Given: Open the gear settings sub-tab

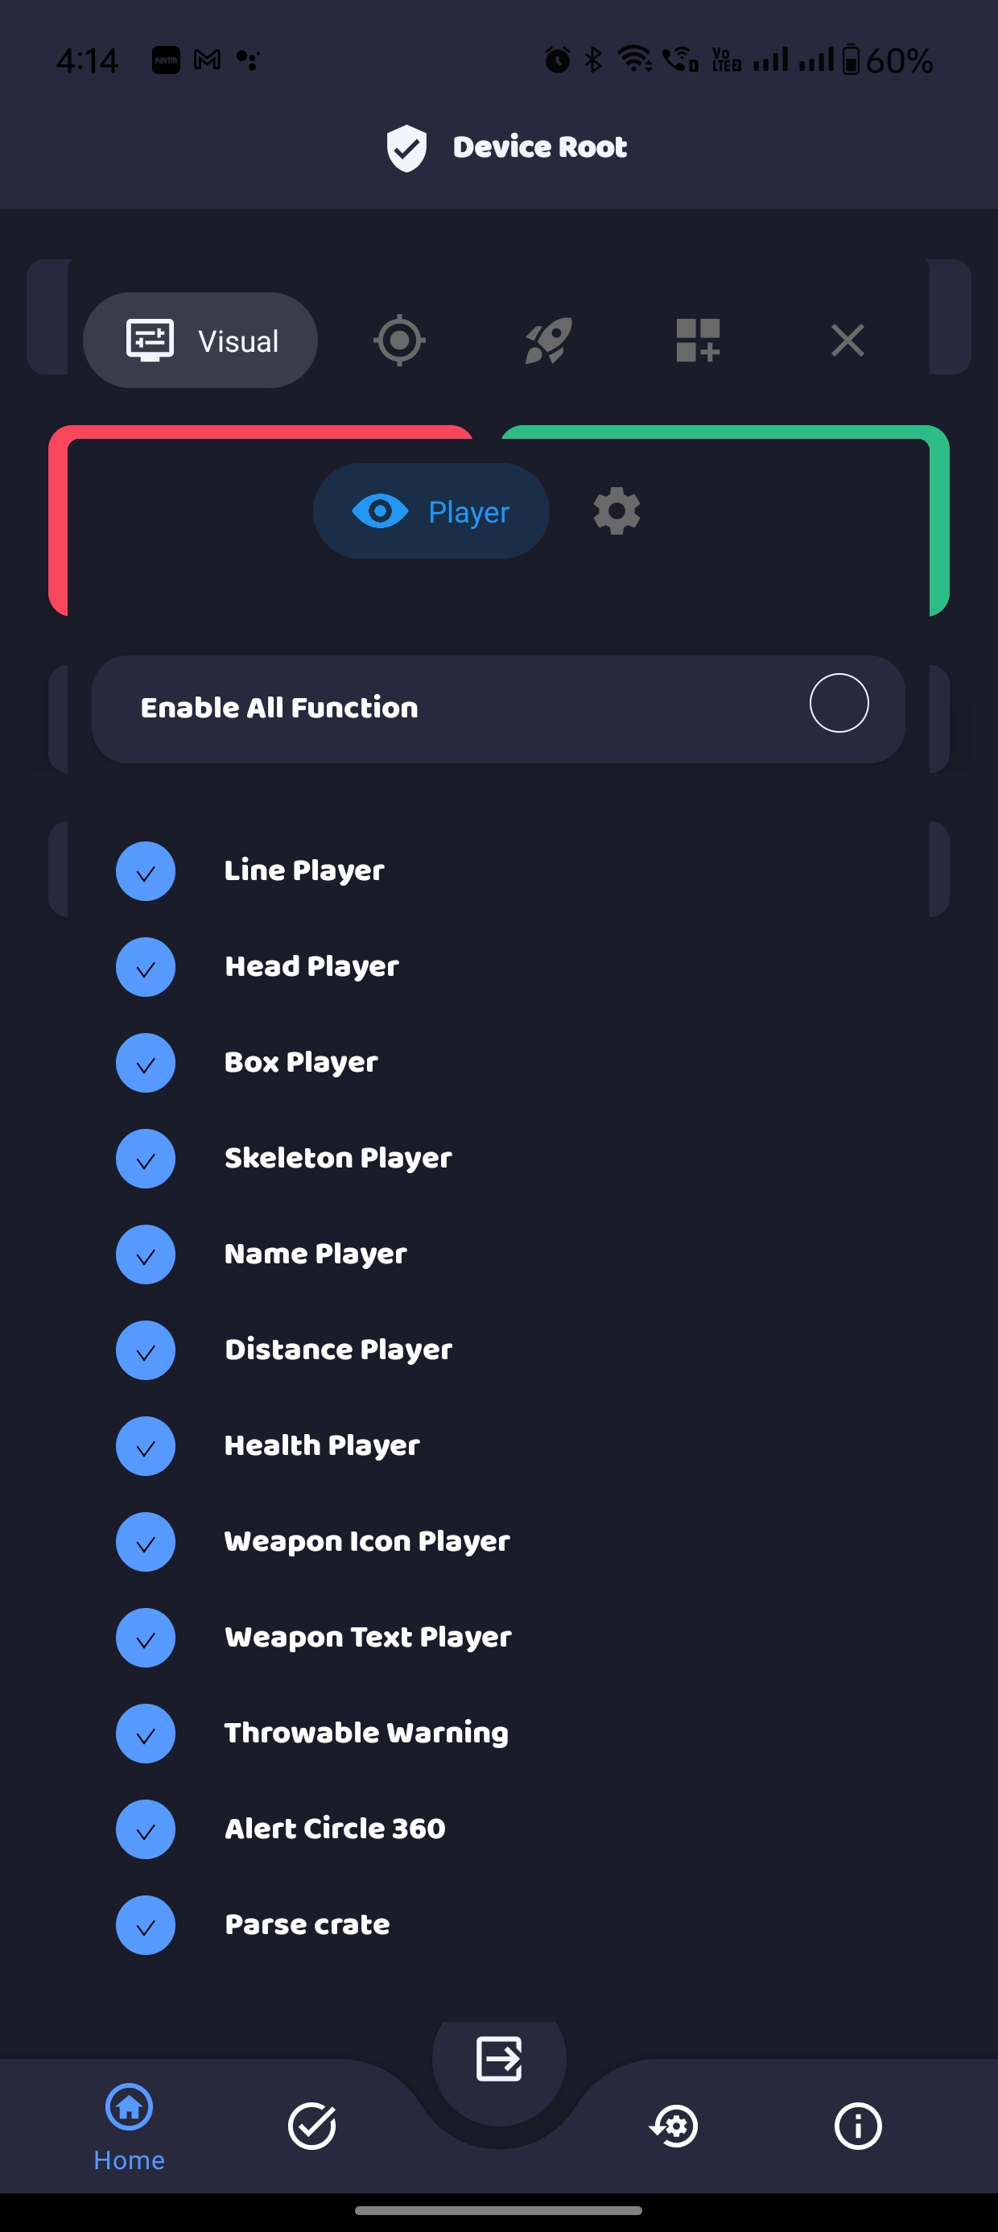Looking at the screenshot, I should (x=617, y=511).
